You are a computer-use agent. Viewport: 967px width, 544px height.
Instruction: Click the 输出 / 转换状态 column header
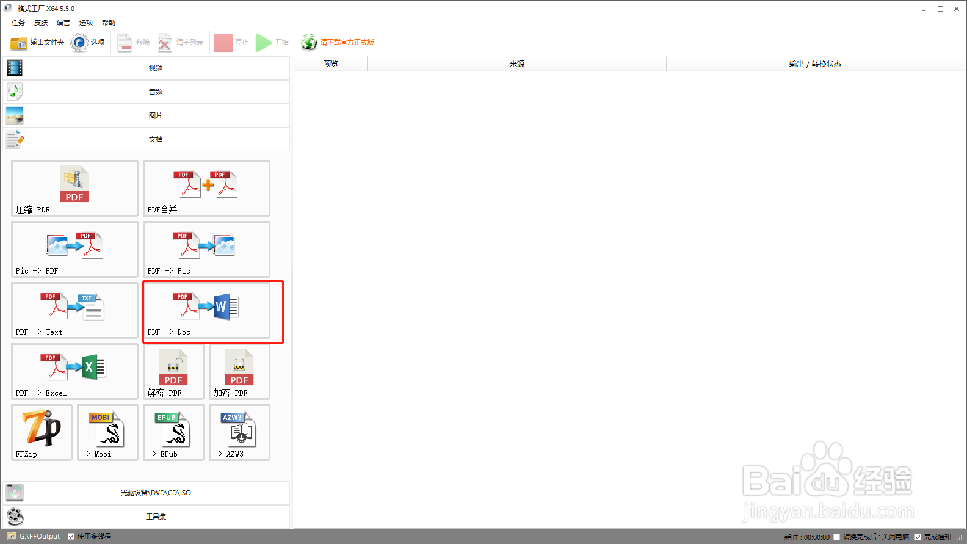point(815,64)
